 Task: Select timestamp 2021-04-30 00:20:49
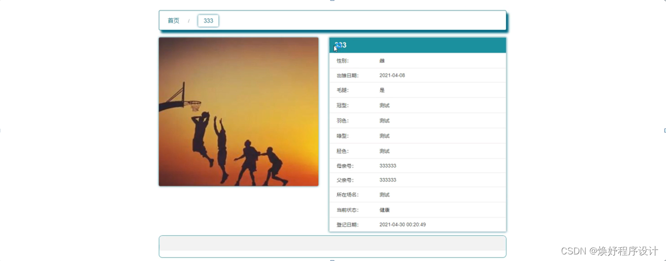click(403, 225)
